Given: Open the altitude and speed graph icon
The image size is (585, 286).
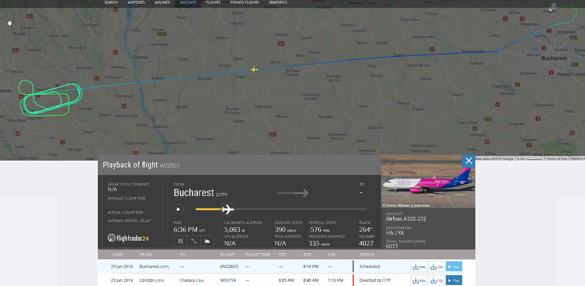Looking at the screenshot, I should click(x=207, y=241).
